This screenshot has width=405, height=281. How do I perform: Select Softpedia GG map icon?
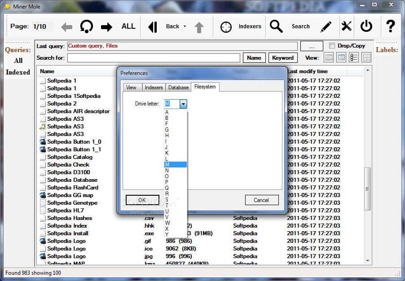pyautogui.click(x=43, y=195)
